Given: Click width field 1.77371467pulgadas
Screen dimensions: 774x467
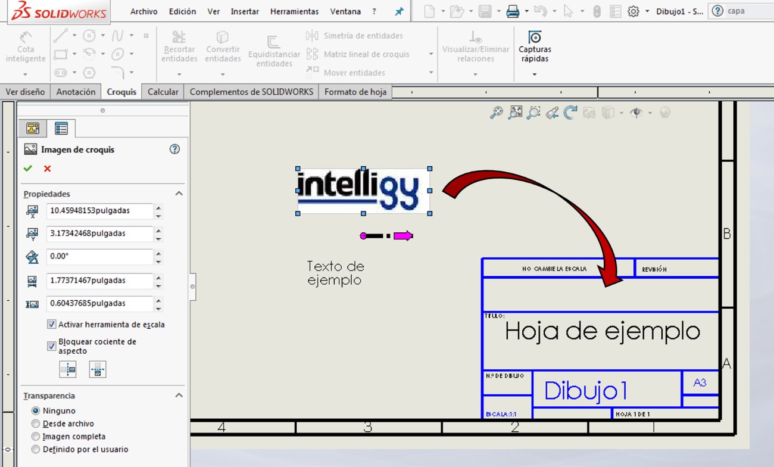Looking at the screenshot, I should (x=99, y=281).
